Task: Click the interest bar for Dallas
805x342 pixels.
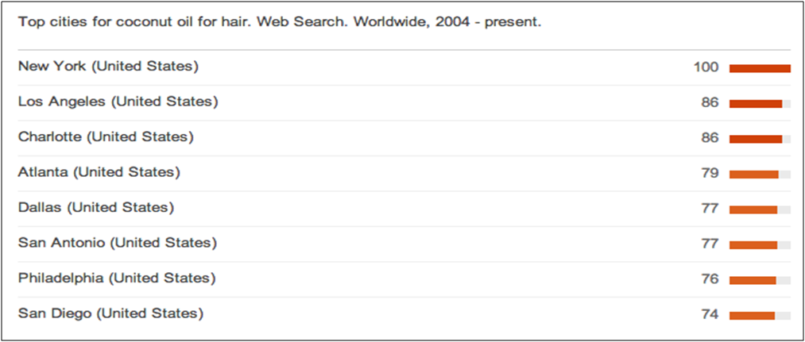Action: click(753, 209)
